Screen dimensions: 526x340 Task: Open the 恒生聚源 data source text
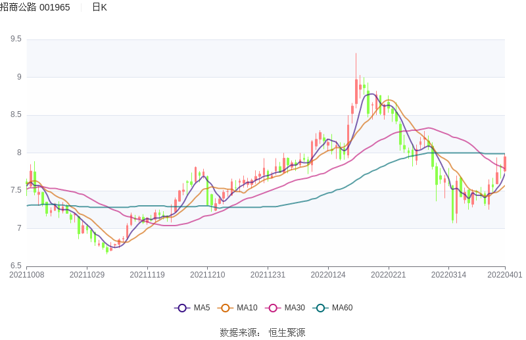click(287, 333)
